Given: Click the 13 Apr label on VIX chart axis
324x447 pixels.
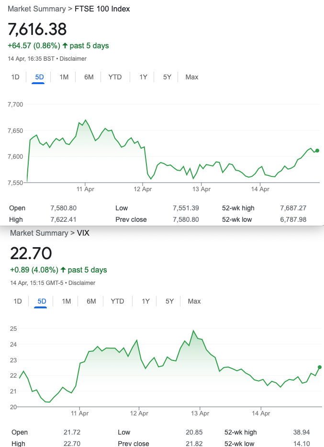Looking at the screenshot, I should tap(200, 413).
